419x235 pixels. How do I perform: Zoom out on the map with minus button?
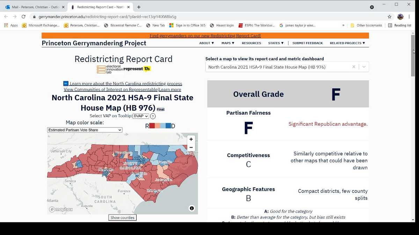click(191, 147)
